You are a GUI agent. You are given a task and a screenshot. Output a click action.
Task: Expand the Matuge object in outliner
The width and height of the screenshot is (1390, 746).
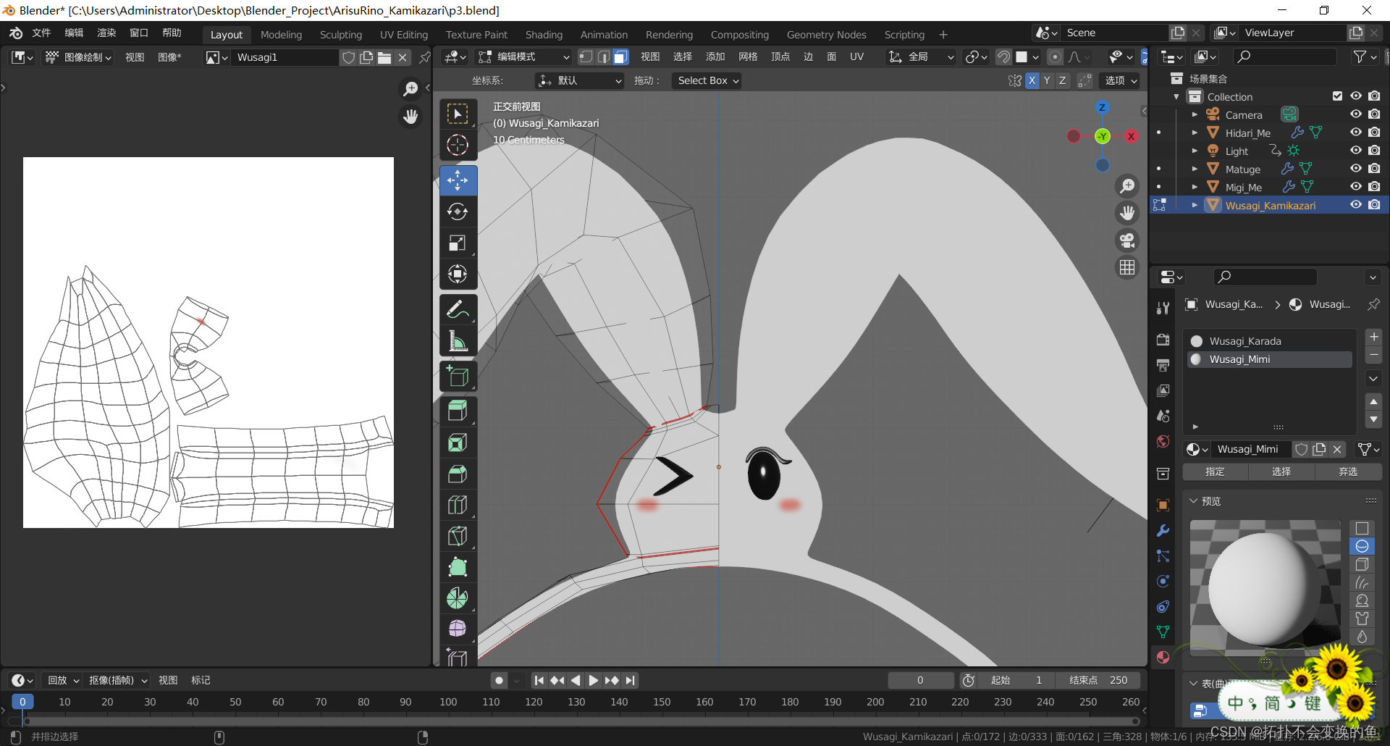[x=1195, y=169]
